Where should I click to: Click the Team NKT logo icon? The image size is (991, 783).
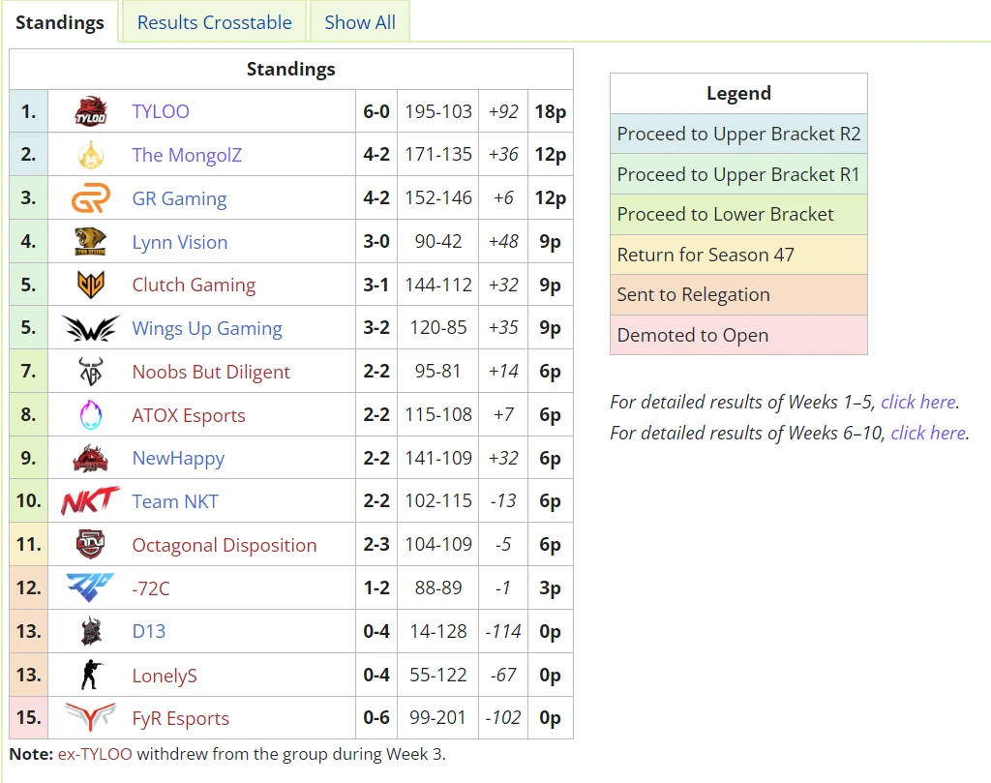pyautogui.click(x=91, y=501)
